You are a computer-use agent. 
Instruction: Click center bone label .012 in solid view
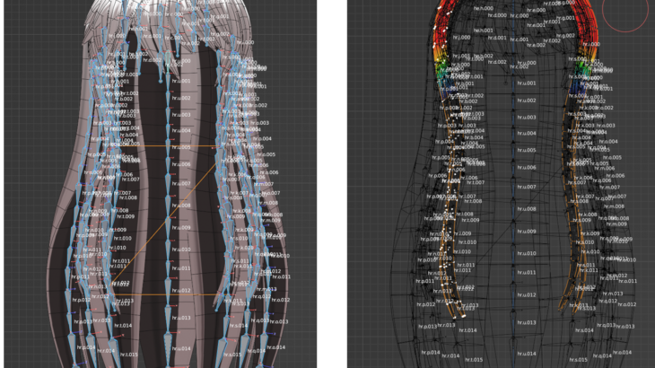tap(181, 290)
